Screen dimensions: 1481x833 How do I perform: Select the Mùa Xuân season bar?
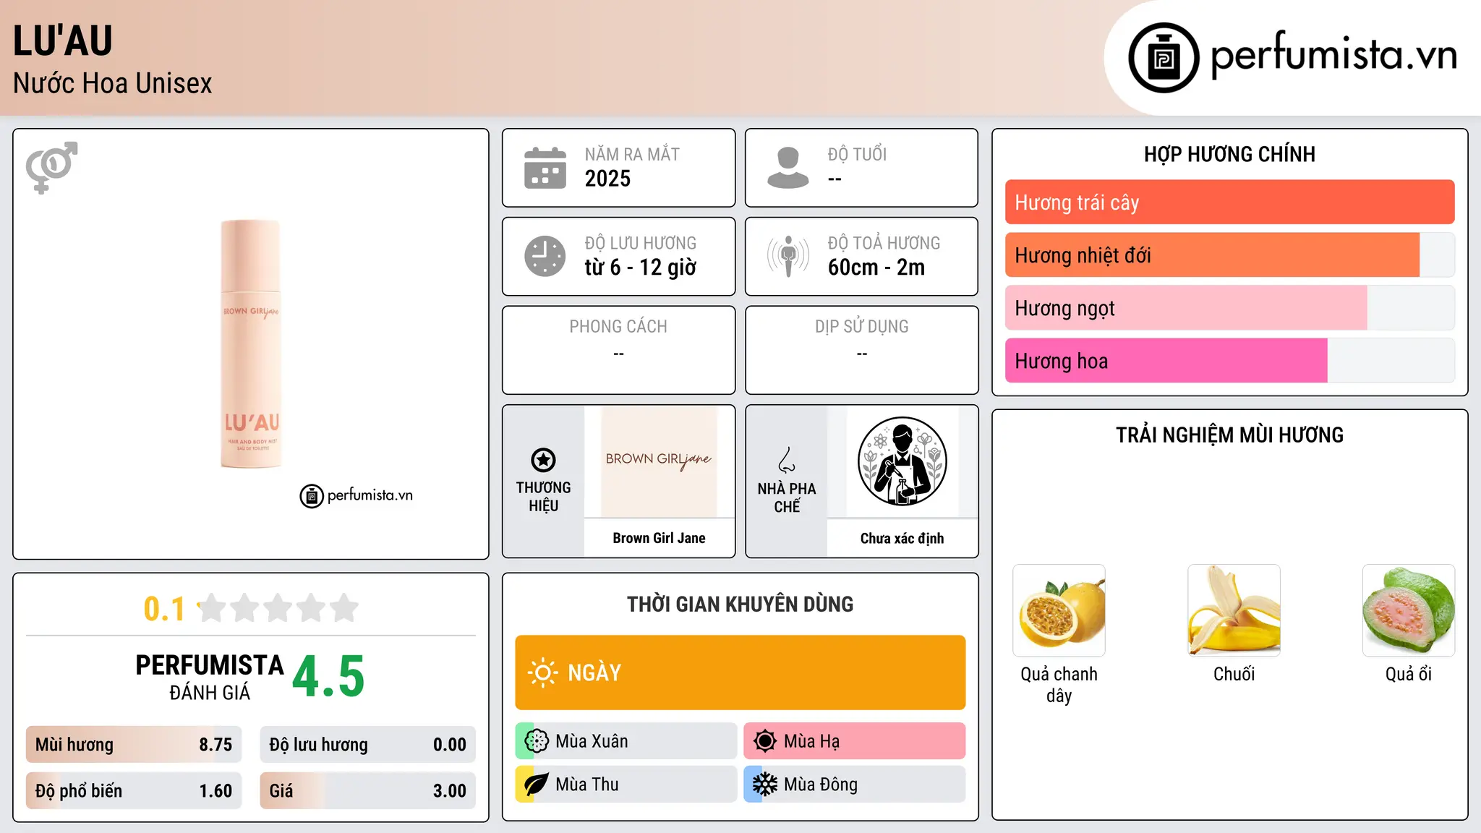626,741
